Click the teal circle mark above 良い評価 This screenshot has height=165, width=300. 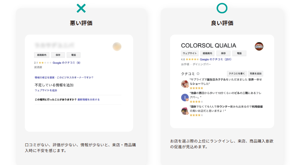point(222,8)
